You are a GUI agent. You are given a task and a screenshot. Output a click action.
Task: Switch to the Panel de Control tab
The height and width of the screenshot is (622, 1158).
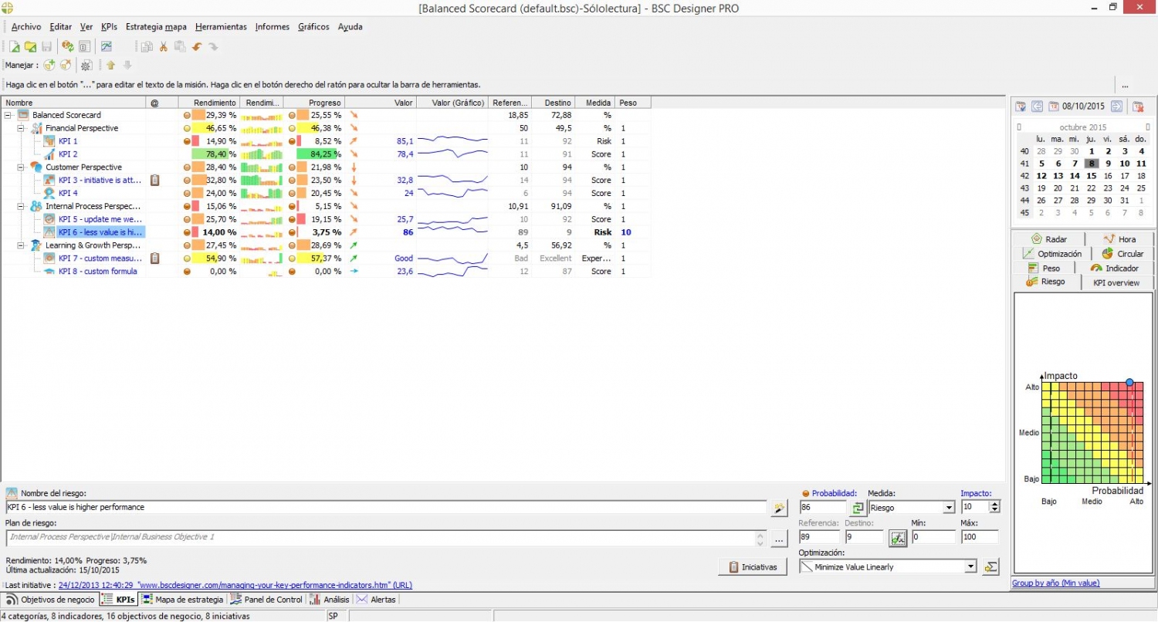point(267,600)
